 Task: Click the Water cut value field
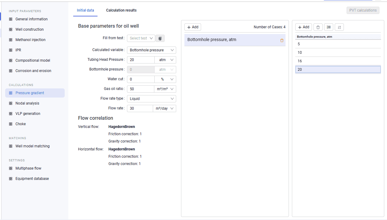[141, 79]
